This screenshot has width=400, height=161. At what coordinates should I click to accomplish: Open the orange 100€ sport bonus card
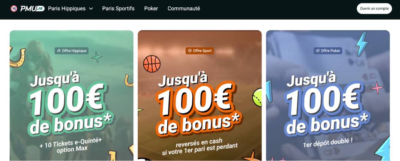[x=200, y=95]
